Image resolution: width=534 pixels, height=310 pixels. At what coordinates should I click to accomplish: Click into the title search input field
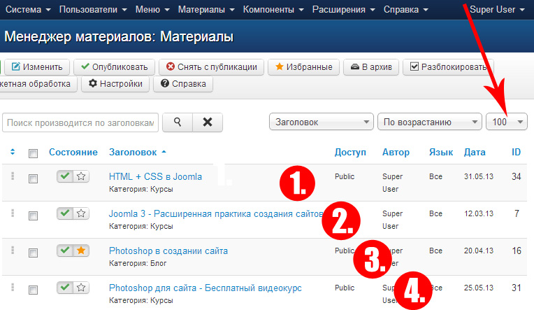(x=80, y=122)
